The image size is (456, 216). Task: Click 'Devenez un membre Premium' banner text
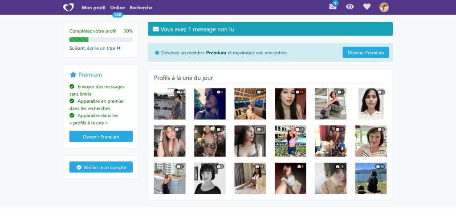pos(224,52)
